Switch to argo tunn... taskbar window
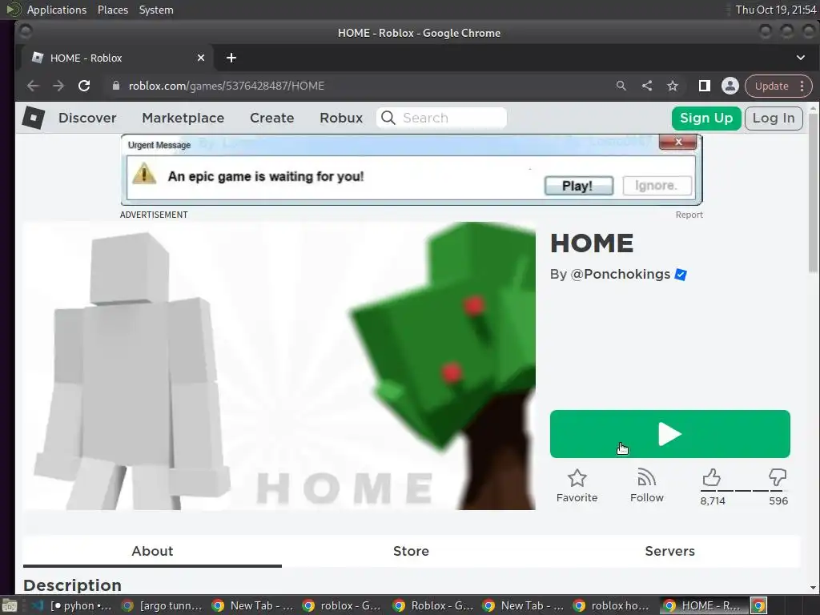820x615 pixels. point(162,605)
